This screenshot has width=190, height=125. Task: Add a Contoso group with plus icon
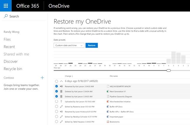pos(42,78)
